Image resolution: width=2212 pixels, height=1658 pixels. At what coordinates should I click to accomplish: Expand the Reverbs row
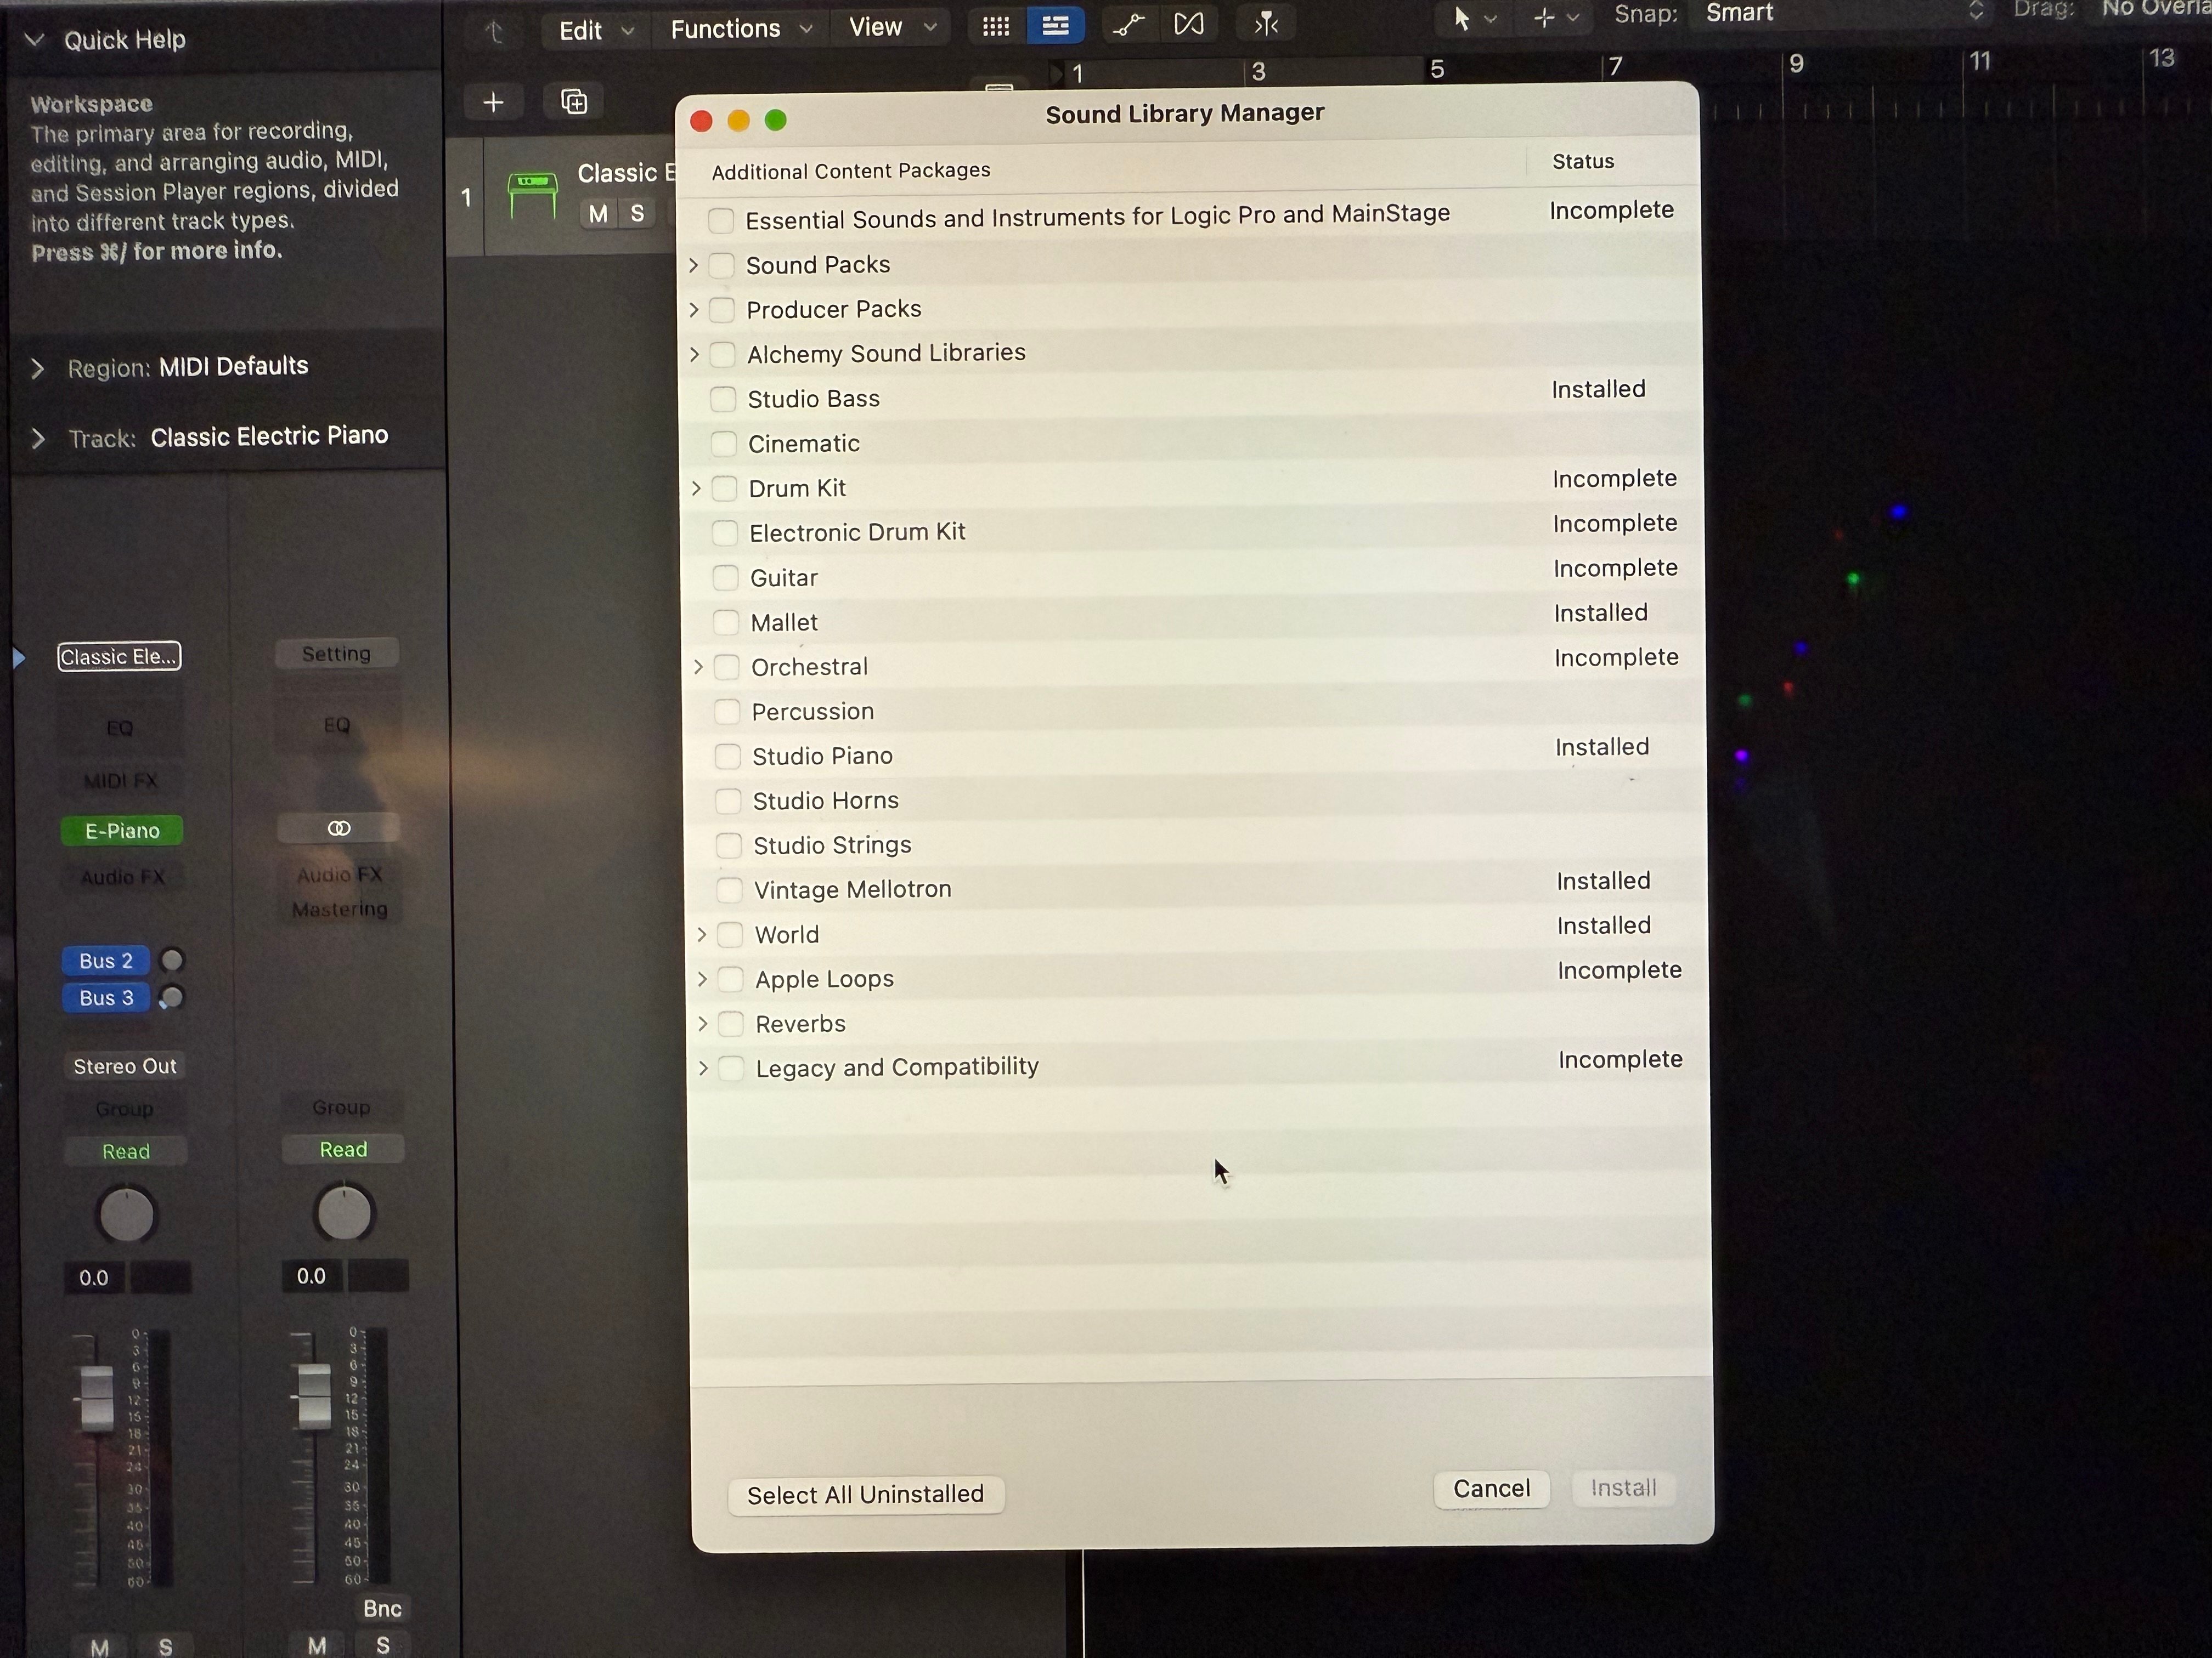703,1024
